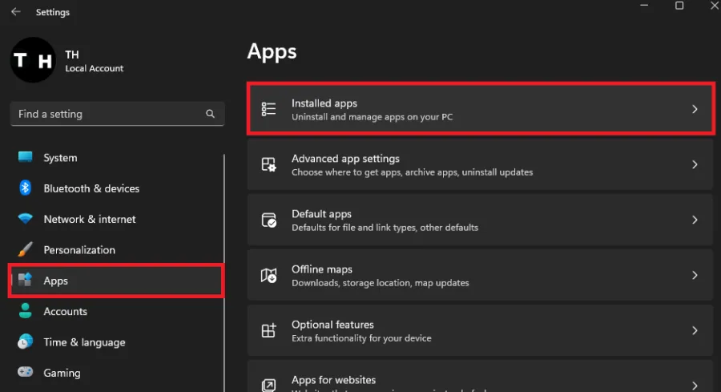Click the Offline maps icon
The width and height of the screenshot is (721, 392).
coord(268,275)
